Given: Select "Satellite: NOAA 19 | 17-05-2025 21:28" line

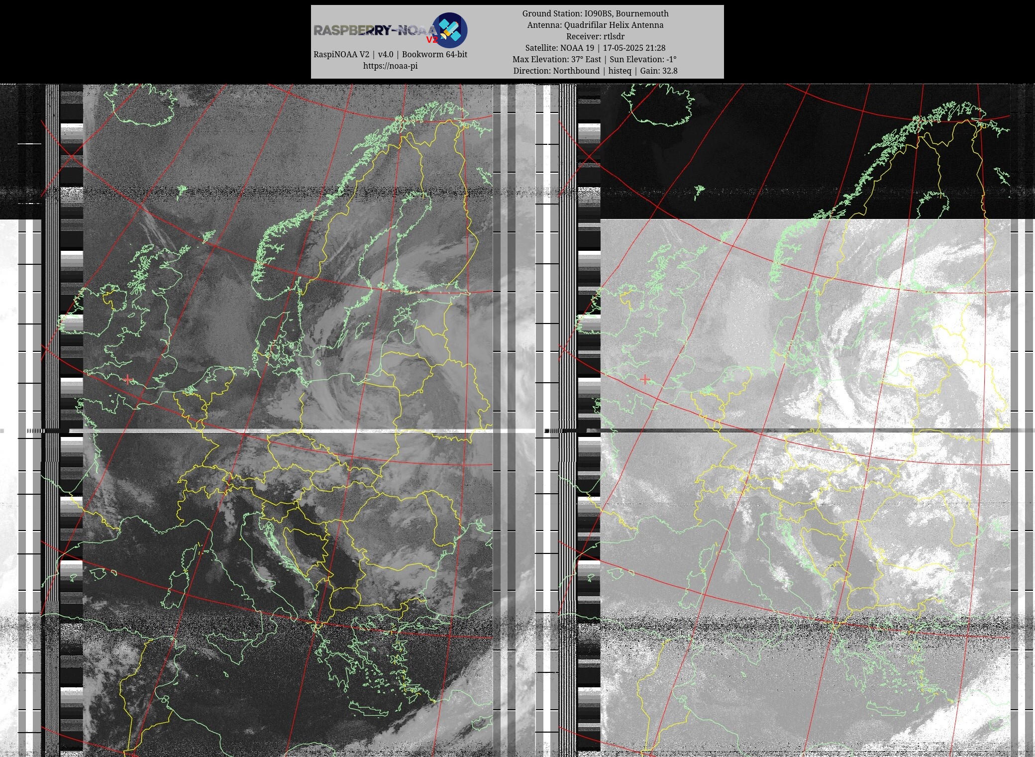Looking at the screenshot, I should coord(595,48).
